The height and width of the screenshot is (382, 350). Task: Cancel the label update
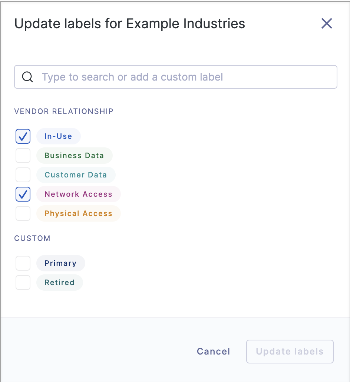[x=214, y=351]
